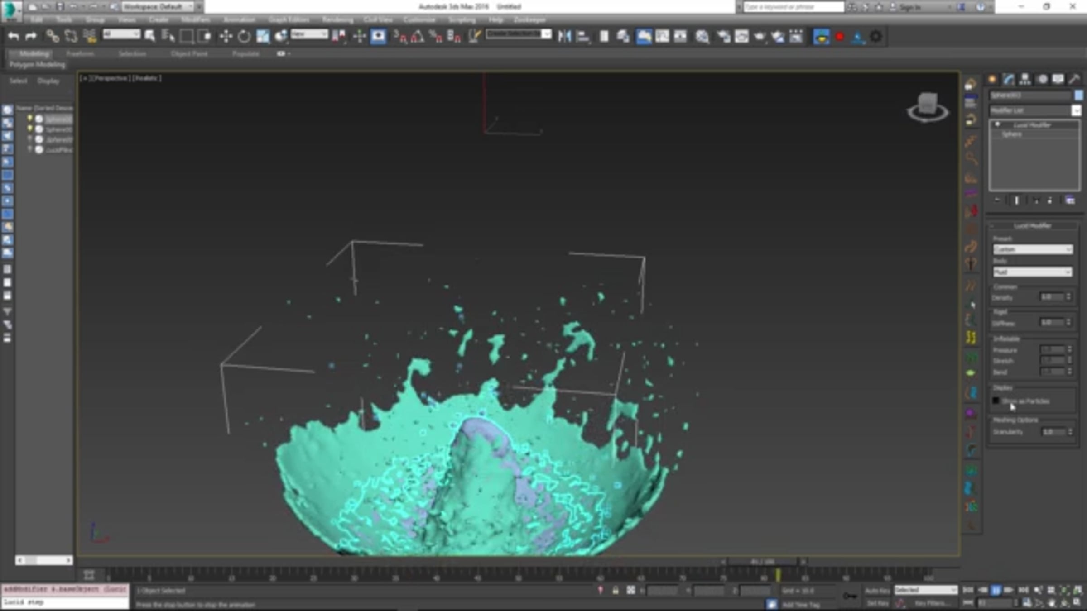Choose the Select and Rotate tool
The width and height of the screenshot is (1087, 611).
tap(244, 36)
